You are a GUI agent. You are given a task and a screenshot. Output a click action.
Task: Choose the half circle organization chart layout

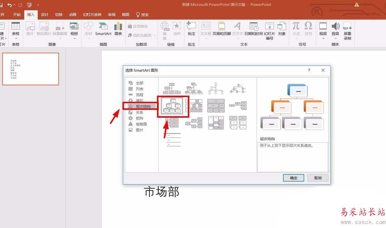216,89
